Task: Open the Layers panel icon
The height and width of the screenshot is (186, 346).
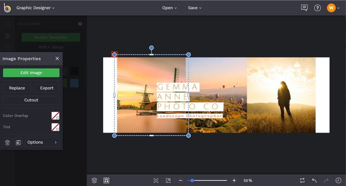Action: [94, 181]
